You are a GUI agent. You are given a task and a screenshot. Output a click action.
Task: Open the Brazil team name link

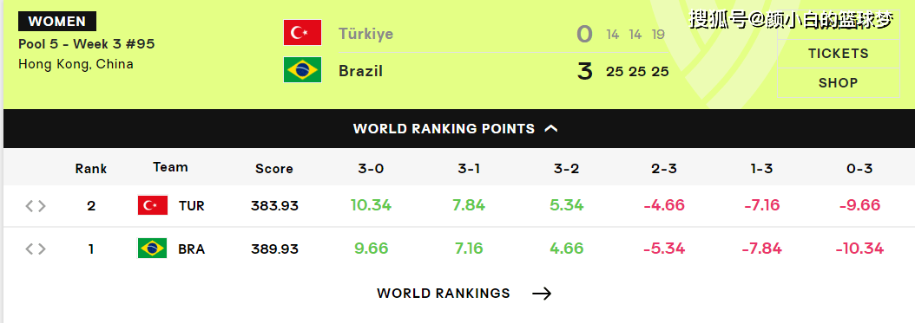(360, 71)
